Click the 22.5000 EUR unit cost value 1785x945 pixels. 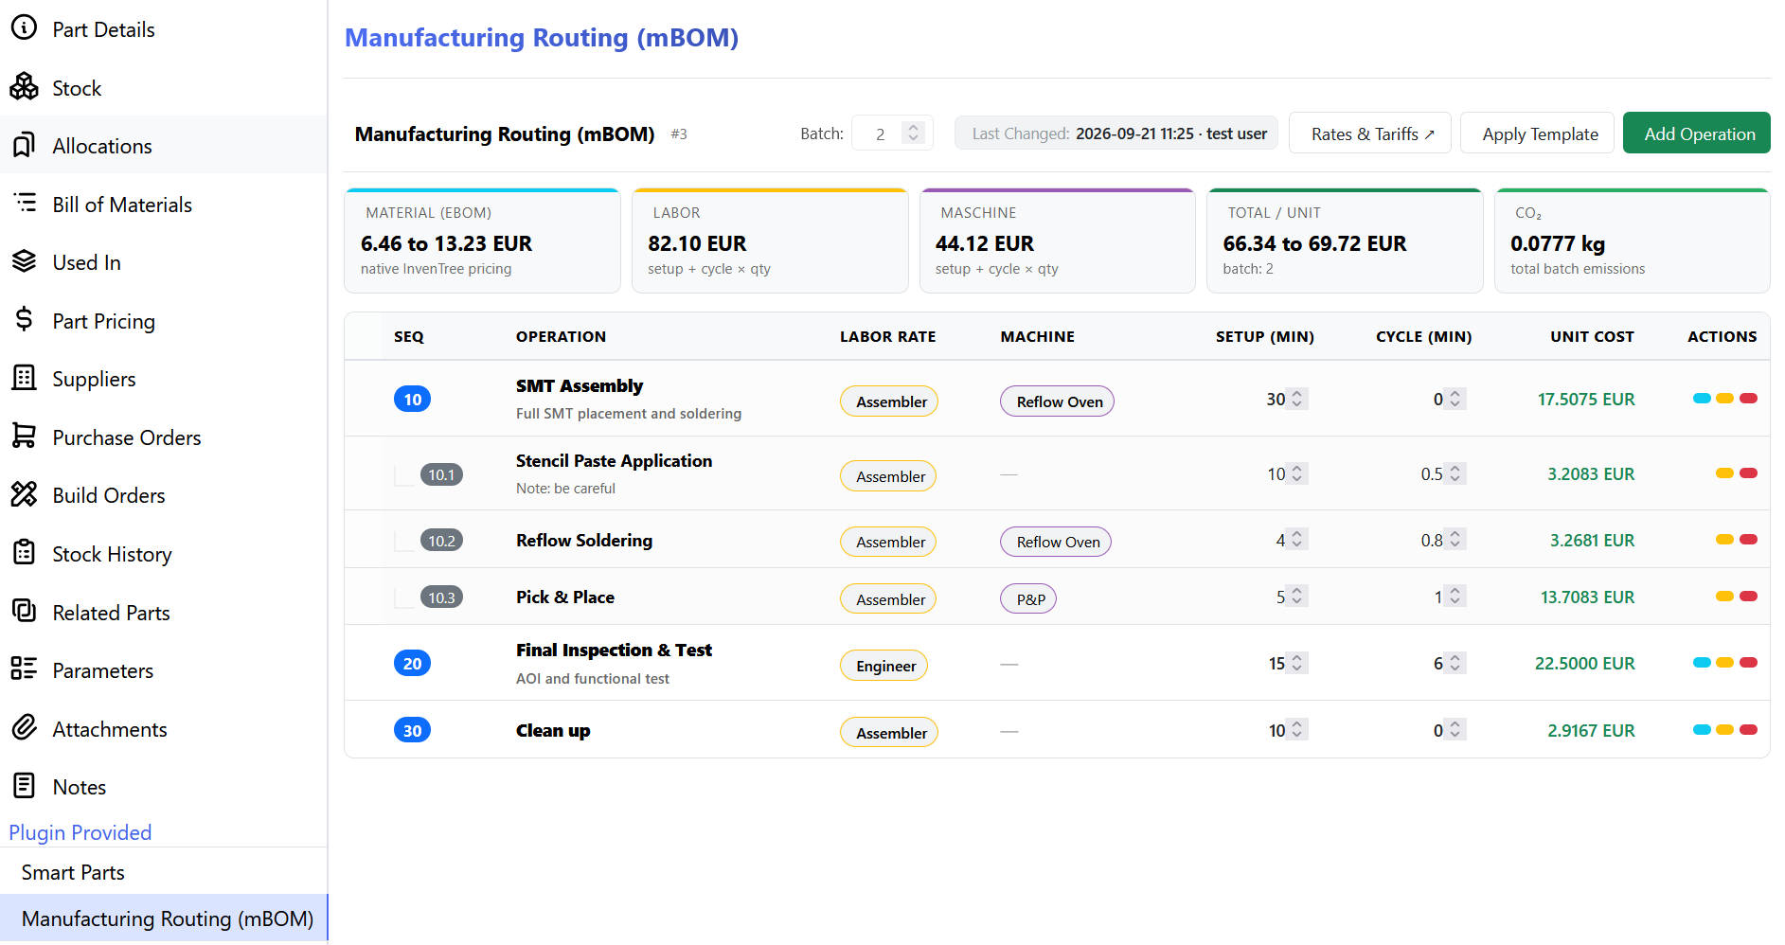point(1584,663)
